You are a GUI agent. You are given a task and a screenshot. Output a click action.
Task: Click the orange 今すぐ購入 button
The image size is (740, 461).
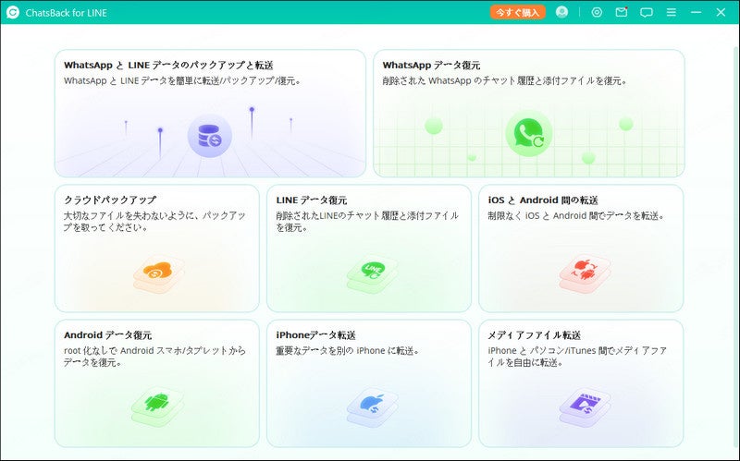(x=518, y=12)
